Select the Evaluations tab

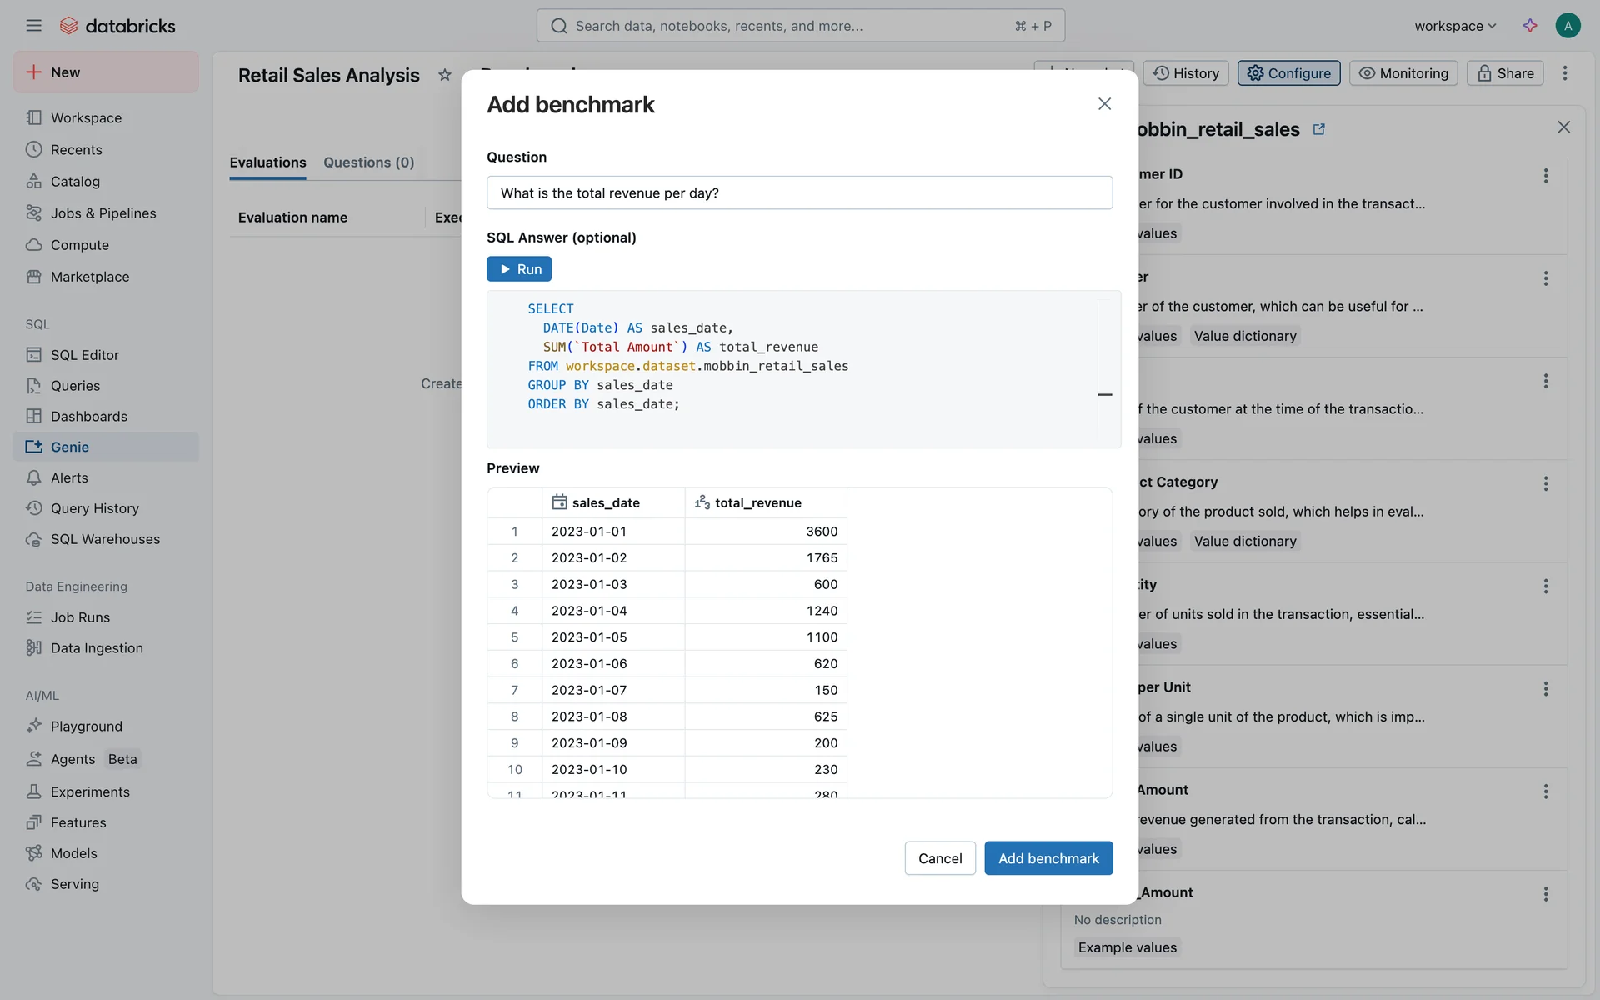coord(267,162)
